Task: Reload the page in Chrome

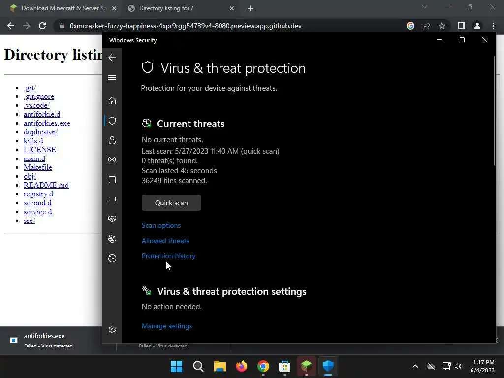Action: click(42, 26)
